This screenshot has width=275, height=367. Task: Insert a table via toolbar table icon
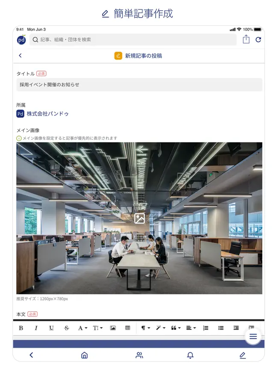[127, 328]
